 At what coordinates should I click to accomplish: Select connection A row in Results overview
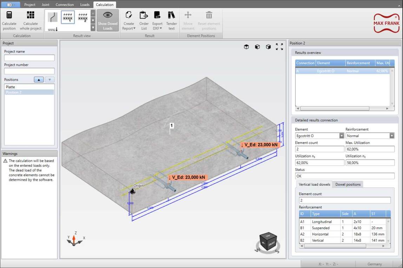pyautogui.click(x=343, y=71)
